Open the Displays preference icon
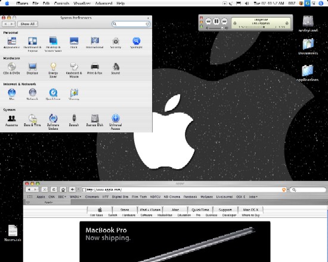The image size is (328, 262). [x=32, y=68]
